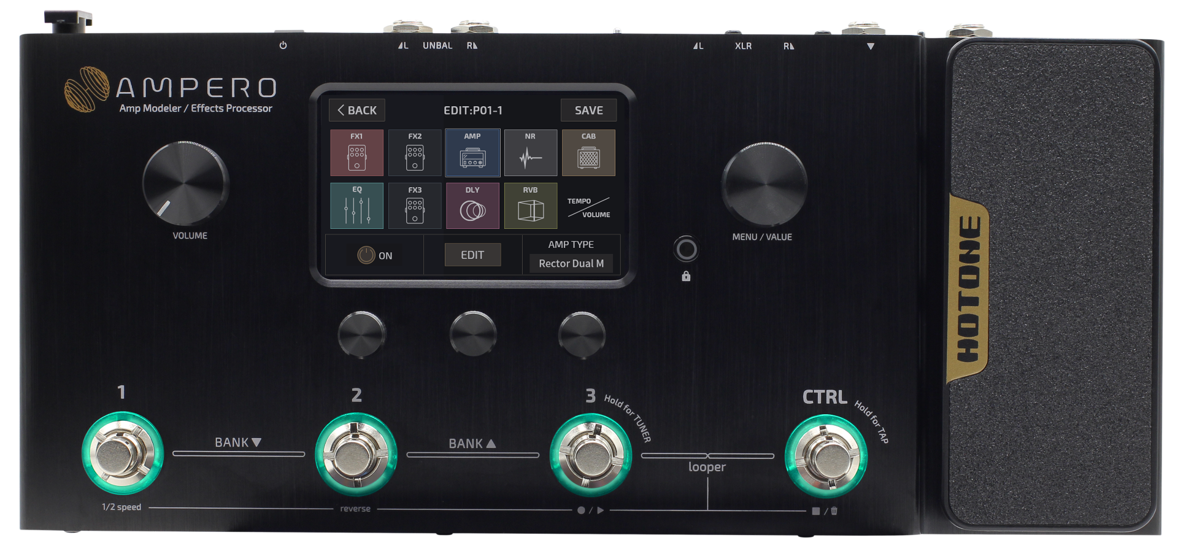Click the small knob under AMP TYPE
This screenshot has height=551, width=1178.
582,334
